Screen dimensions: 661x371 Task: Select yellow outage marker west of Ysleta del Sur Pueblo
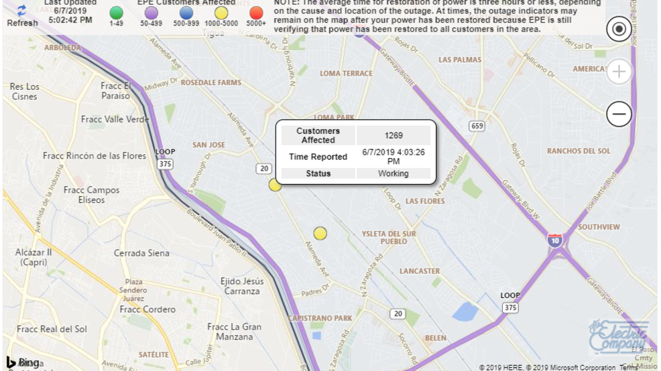320,233
